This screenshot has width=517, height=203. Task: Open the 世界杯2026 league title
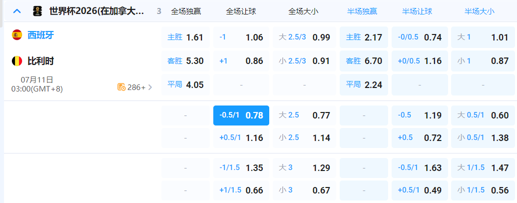[x=96, y=11]
